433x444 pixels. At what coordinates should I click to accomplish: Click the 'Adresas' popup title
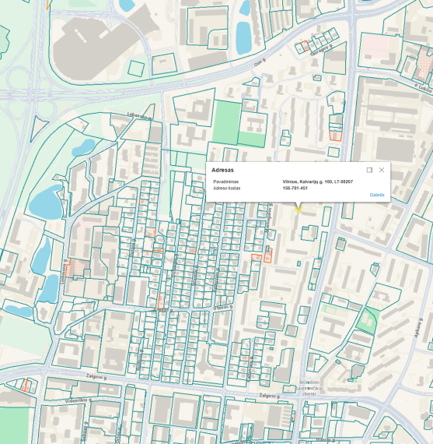pyautogui.click(x=222, y=170)
